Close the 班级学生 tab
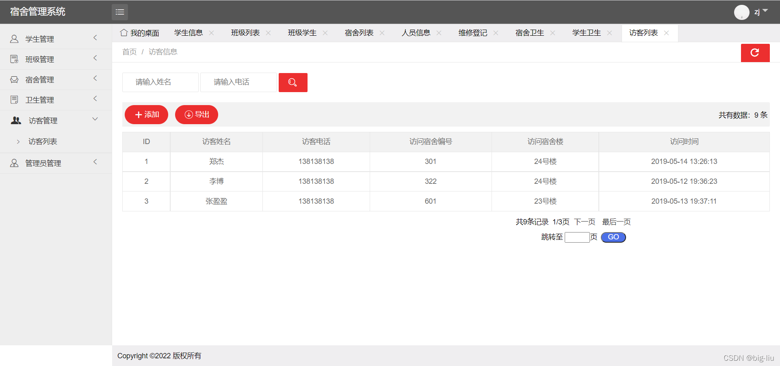This screenshot has width=780, height=366. click(x=325, y=33)
